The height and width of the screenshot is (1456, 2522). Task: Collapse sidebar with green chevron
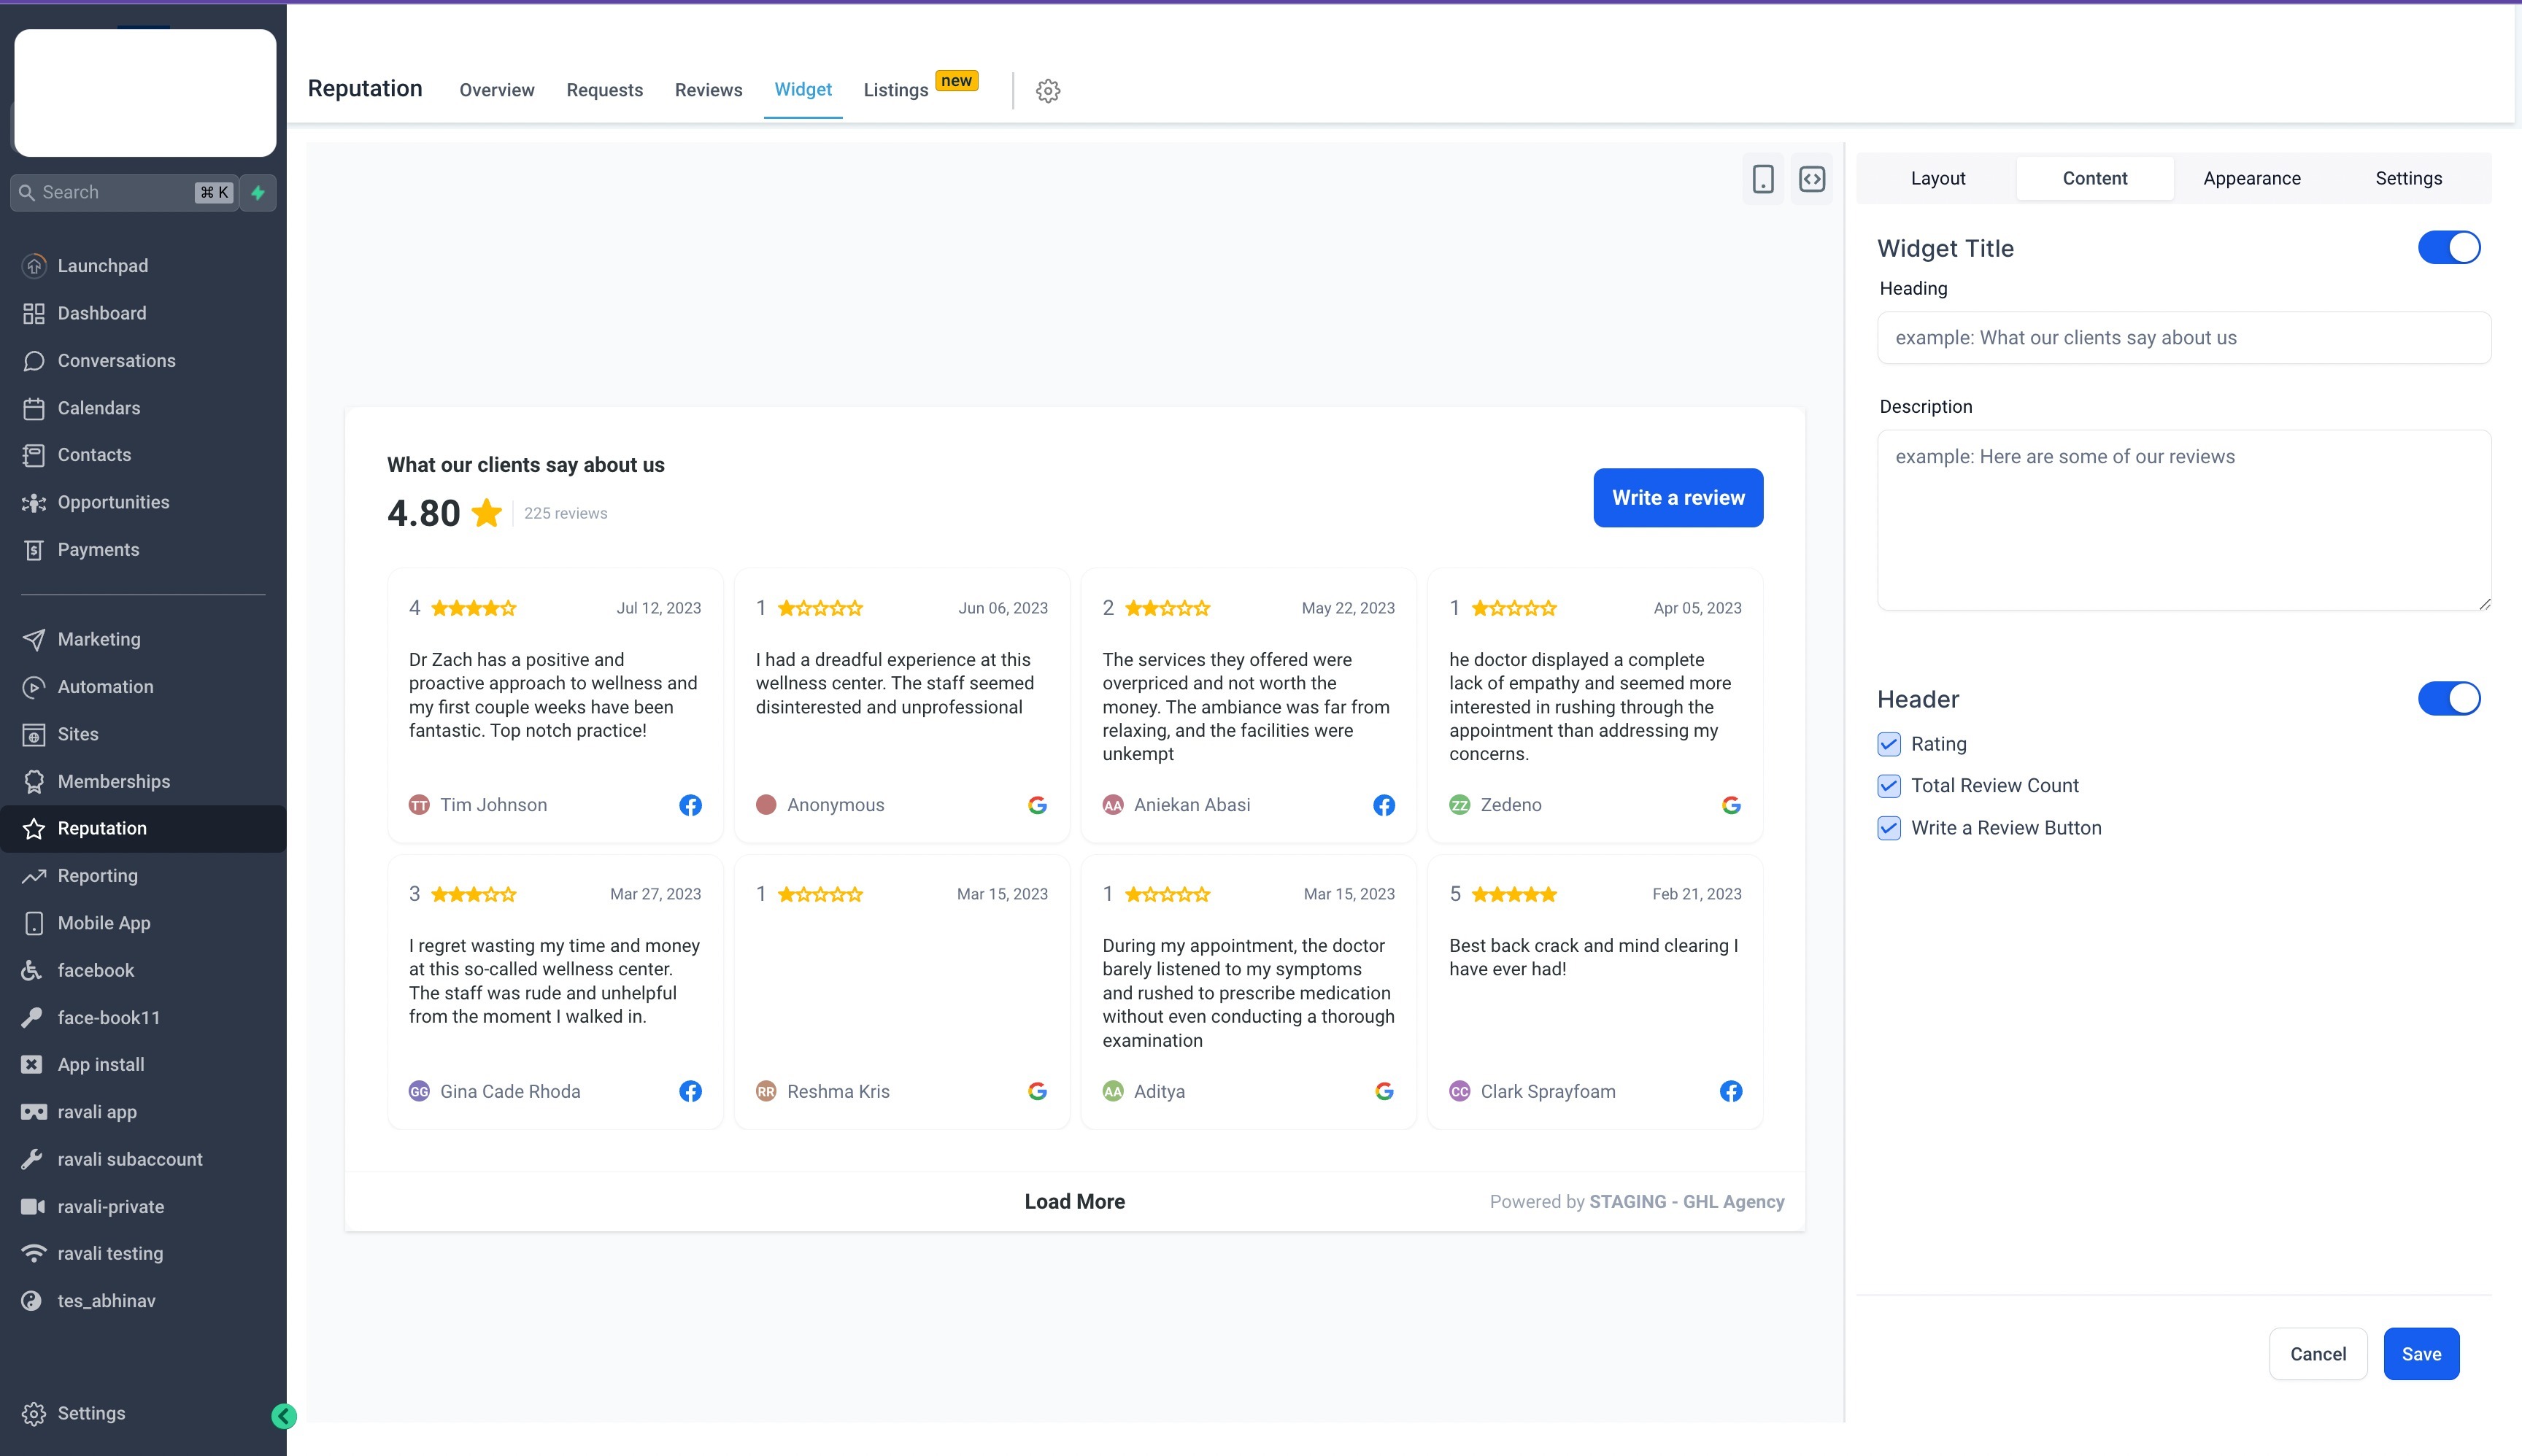(284, 1415)
